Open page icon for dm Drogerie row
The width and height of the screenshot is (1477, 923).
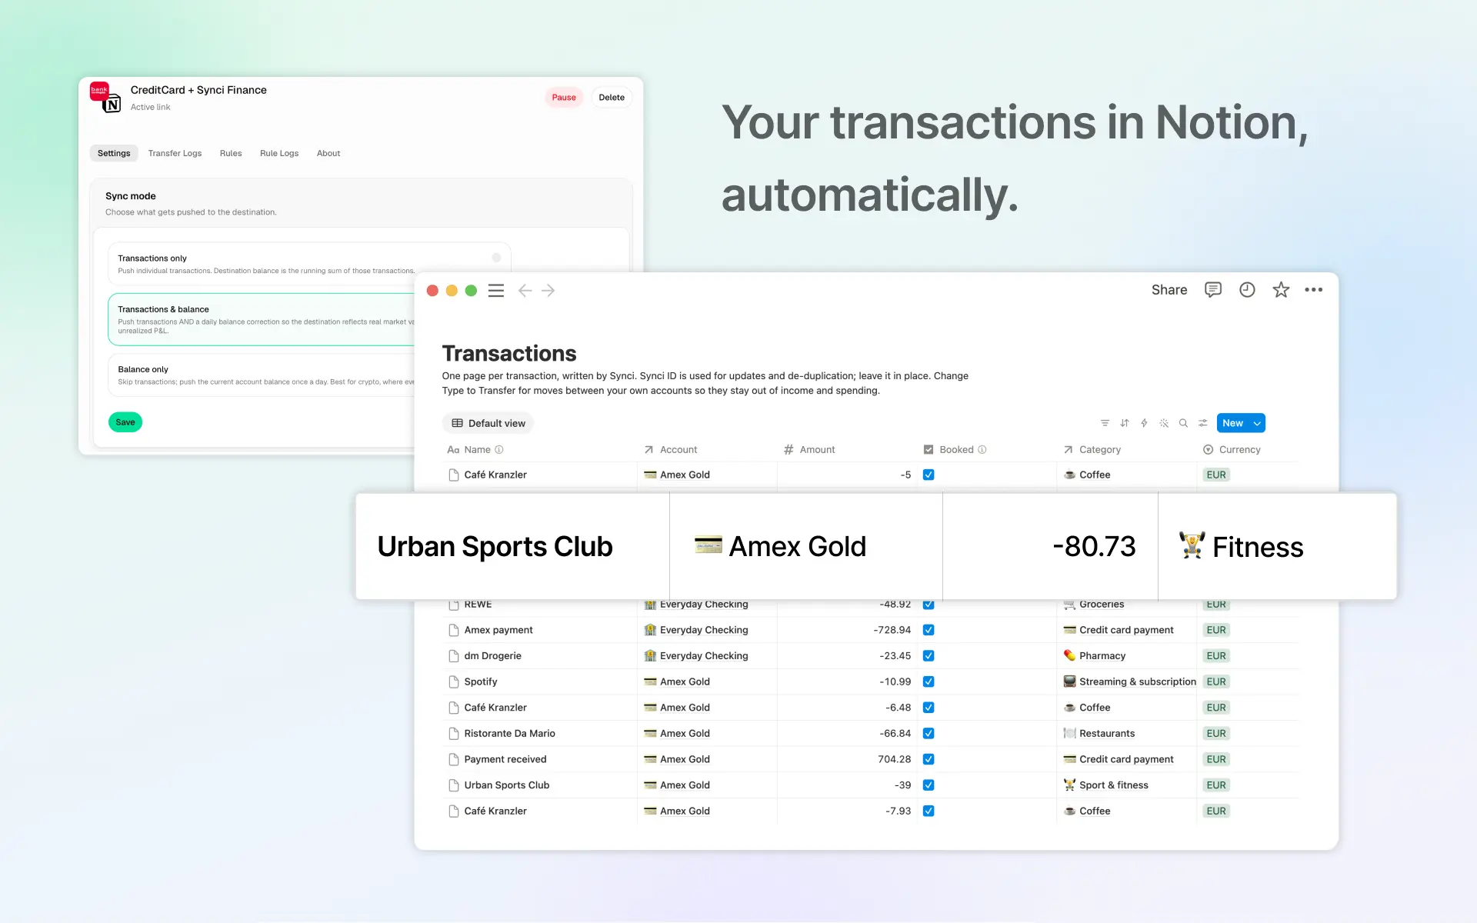pos(454,656)
